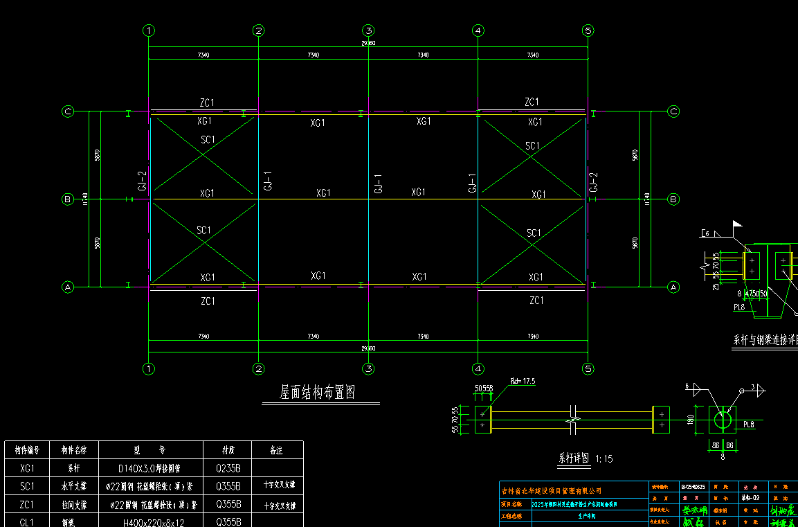The width and height of the screenshot is (798, 527).
Task: Select the 系杆 name cell in the table
Action: (74, 468)
